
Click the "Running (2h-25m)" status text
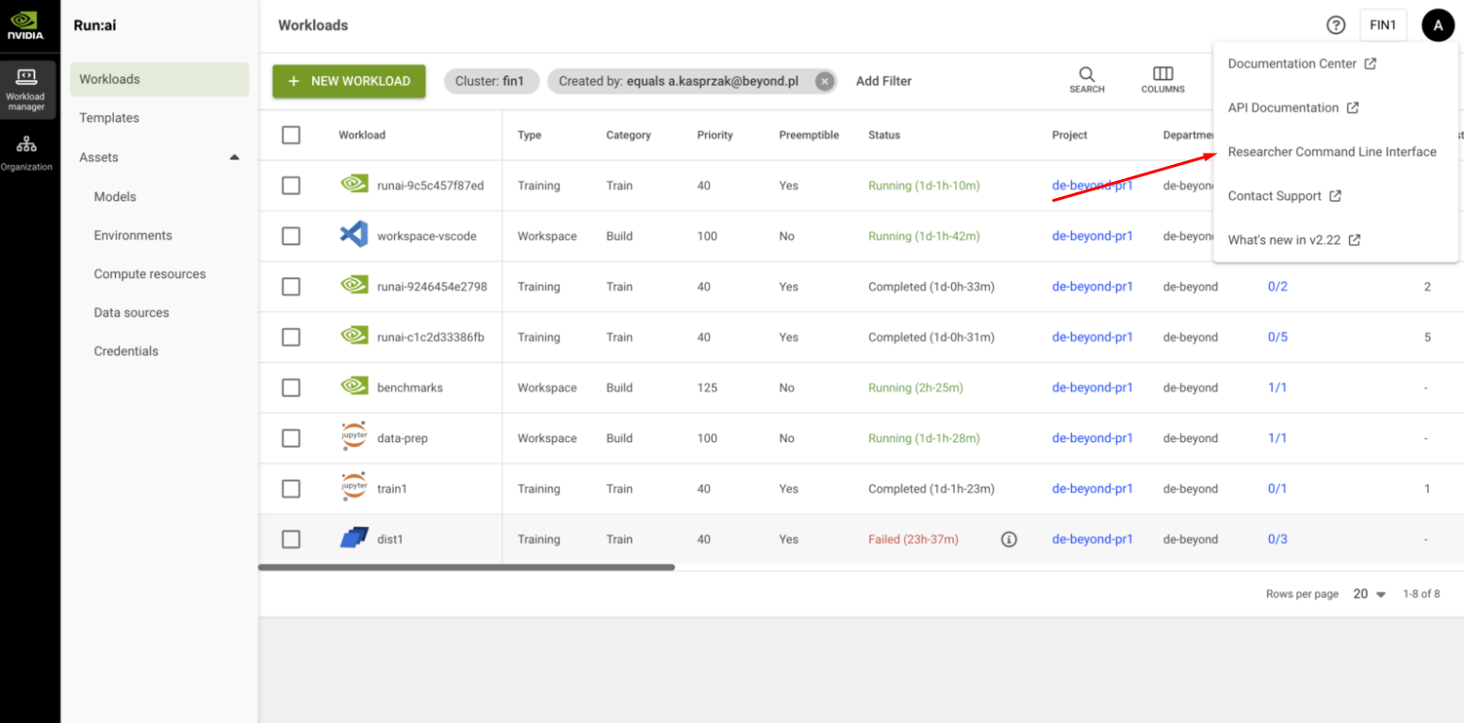click(x=915, y=387)
